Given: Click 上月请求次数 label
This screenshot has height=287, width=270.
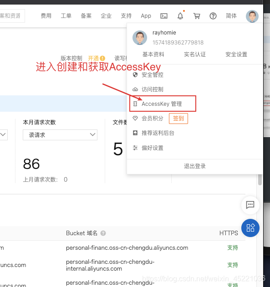Looking at the screenshot, I should click(41, 179).
